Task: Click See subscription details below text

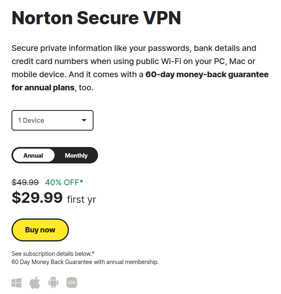Action: (x=53, y=254)
